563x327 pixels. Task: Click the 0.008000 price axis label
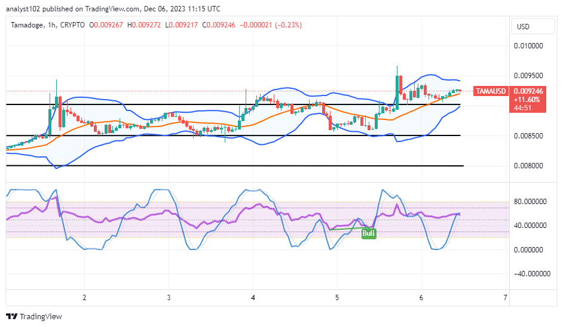point(528,166)
